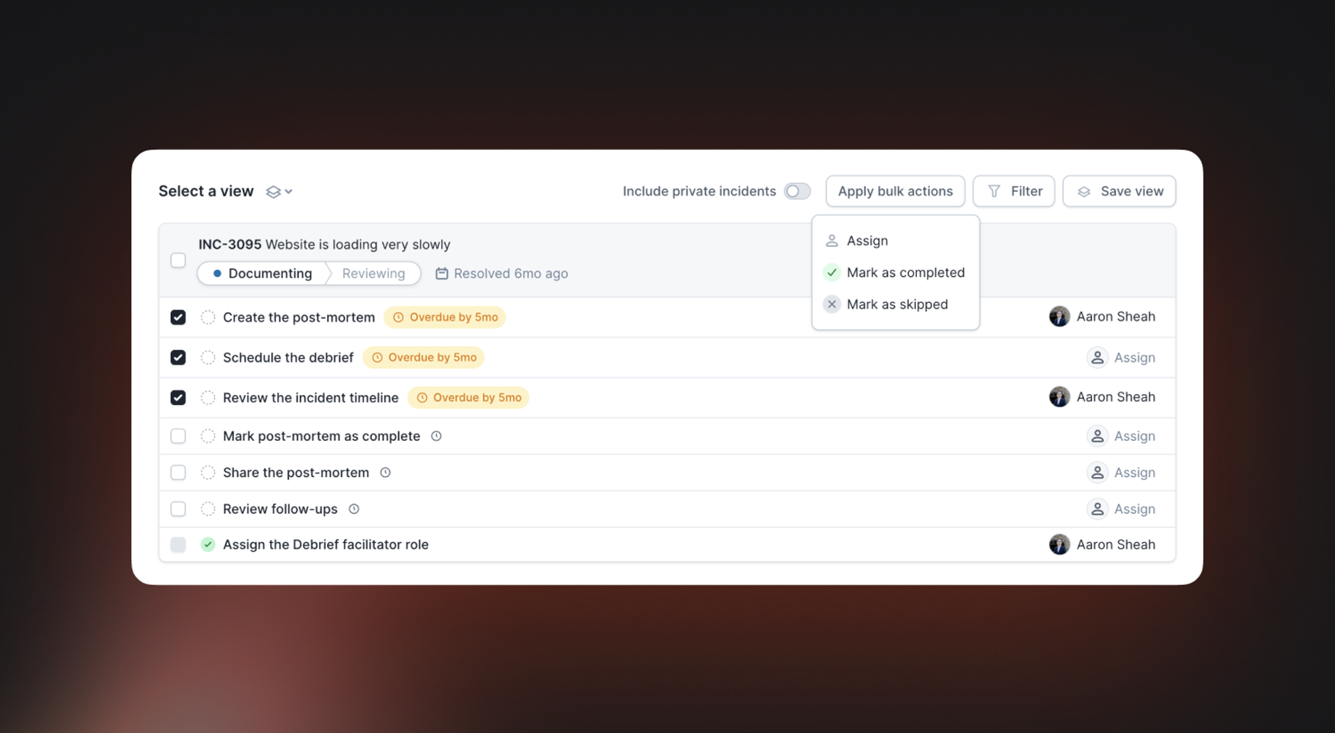Click the clock icon beside Mark post-mortem as complete
This screenshot has height=733, width=1335.
pos(436,436)
